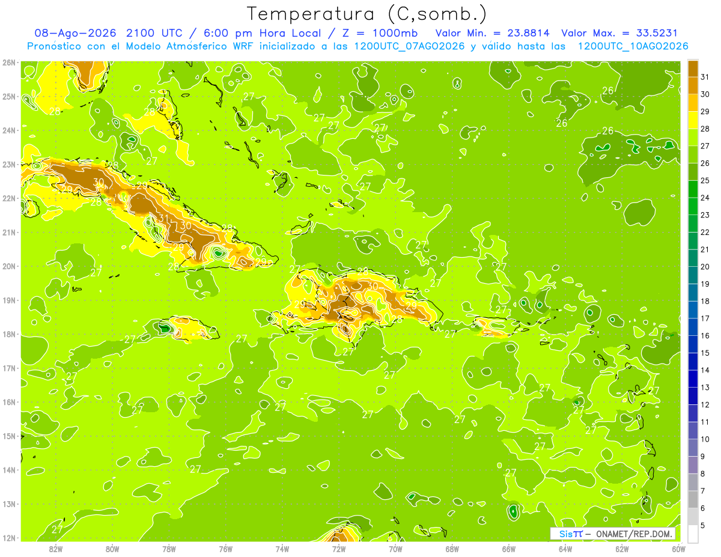
Task: Click the valid-until time "1200UTC_10AGO2026"
Action: tap(633, 46)
